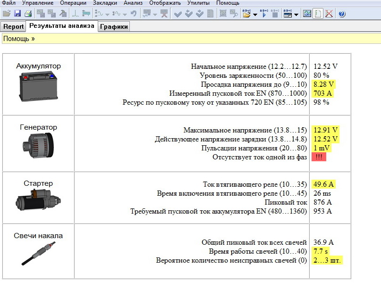Image resolution: width=381 pixels, height=298 pixels.
Task: Click the Помощь » help link
Action: [19, 38]
